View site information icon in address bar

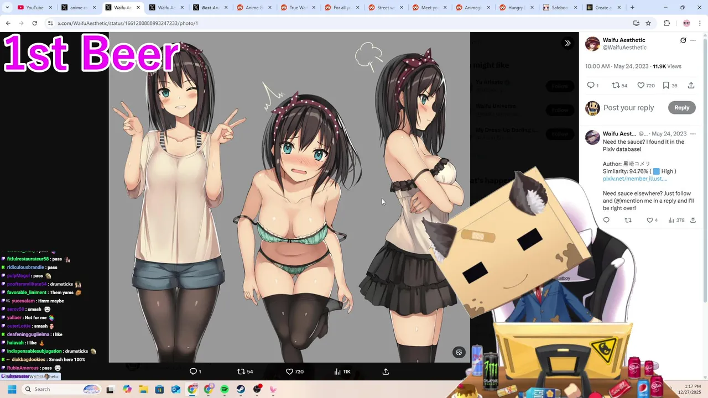point(50,23)
